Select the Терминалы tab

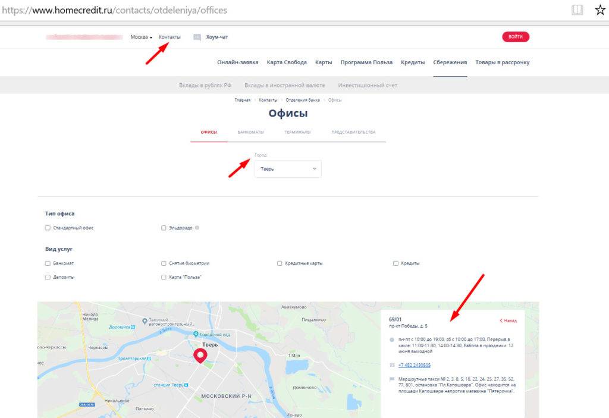coord(297,132)
